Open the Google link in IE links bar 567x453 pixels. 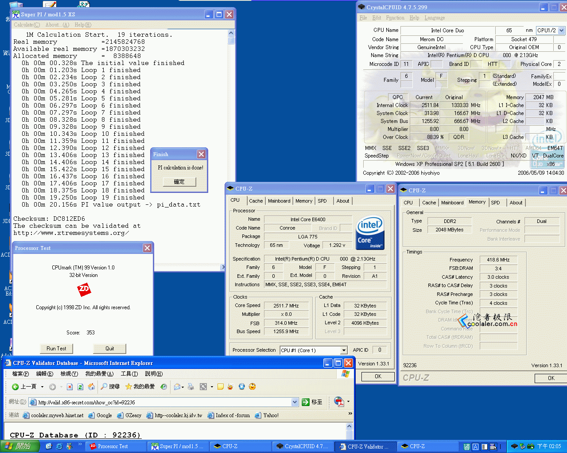(x=100, y=415)
